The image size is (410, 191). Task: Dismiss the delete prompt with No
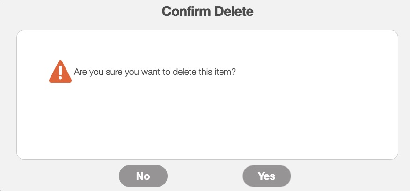(x=143, y=176)
